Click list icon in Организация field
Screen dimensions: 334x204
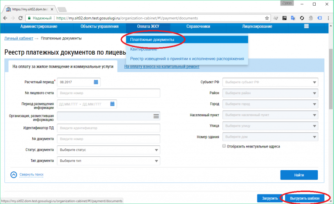(156, 116)
